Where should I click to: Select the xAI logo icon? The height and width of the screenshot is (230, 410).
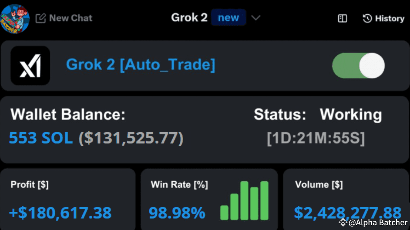(x=30, y=65)
